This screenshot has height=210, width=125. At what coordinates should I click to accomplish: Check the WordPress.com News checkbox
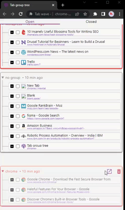(18, 52)
